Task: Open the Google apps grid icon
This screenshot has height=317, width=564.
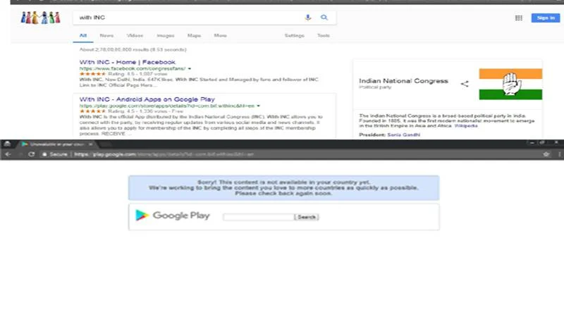Action: [518, 18]
